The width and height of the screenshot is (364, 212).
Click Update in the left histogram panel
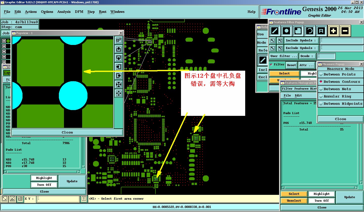point(72,181)
